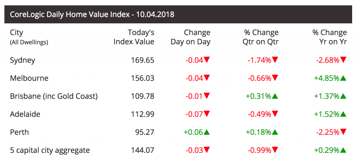
Task: Click Perth's index value 95.27
Action: [144, 132]
